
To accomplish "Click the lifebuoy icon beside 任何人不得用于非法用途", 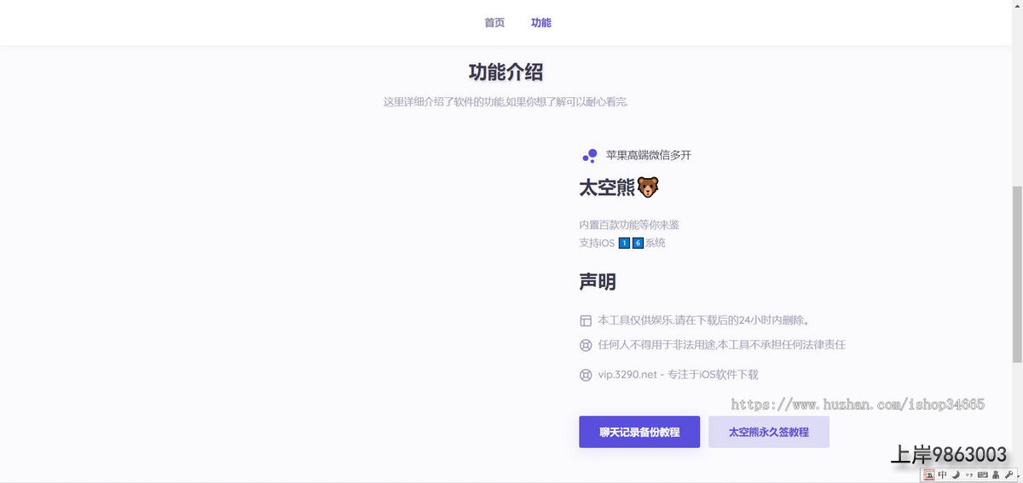I will tap(586, 346).
